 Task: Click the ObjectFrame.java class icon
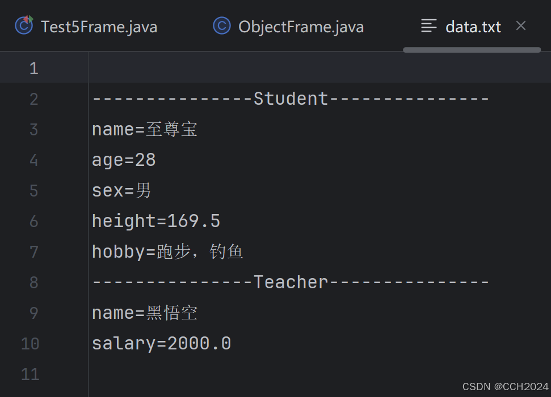pyautogui.click(x=222, y=25)
